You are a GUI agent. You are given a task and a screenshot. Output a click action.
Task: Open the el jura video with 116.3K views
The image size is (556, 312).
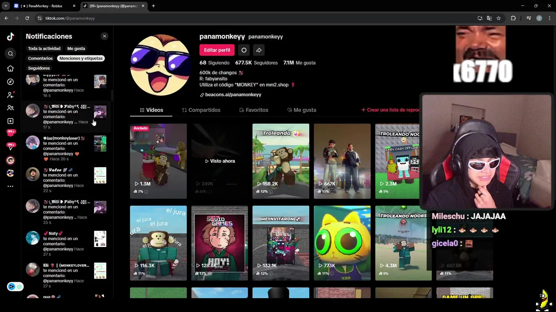(x=158, y=243)
